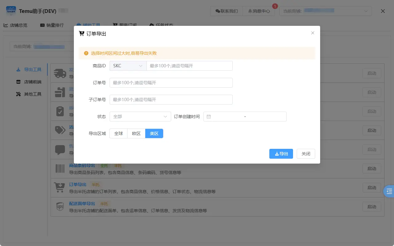Open the 状态 dropdown showing 全部
Screen dimensions: 394x246
point(140,117)
